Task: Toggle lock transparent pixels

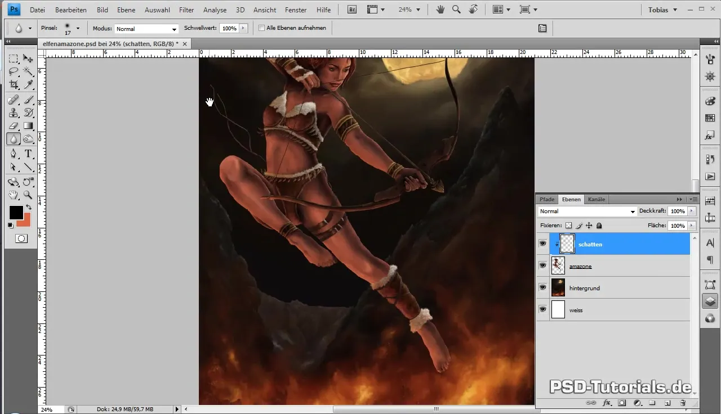Action: [569, 226]
